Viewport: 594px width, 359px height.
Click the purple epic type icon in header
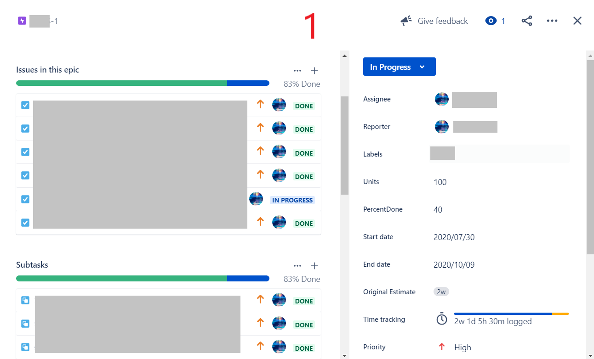22,21
